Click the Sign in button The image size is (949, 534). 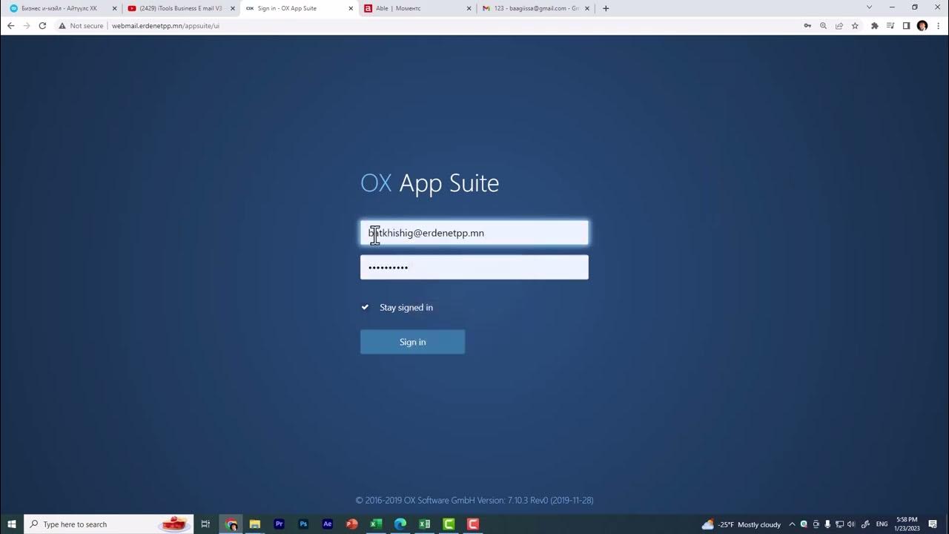[412, 342]
